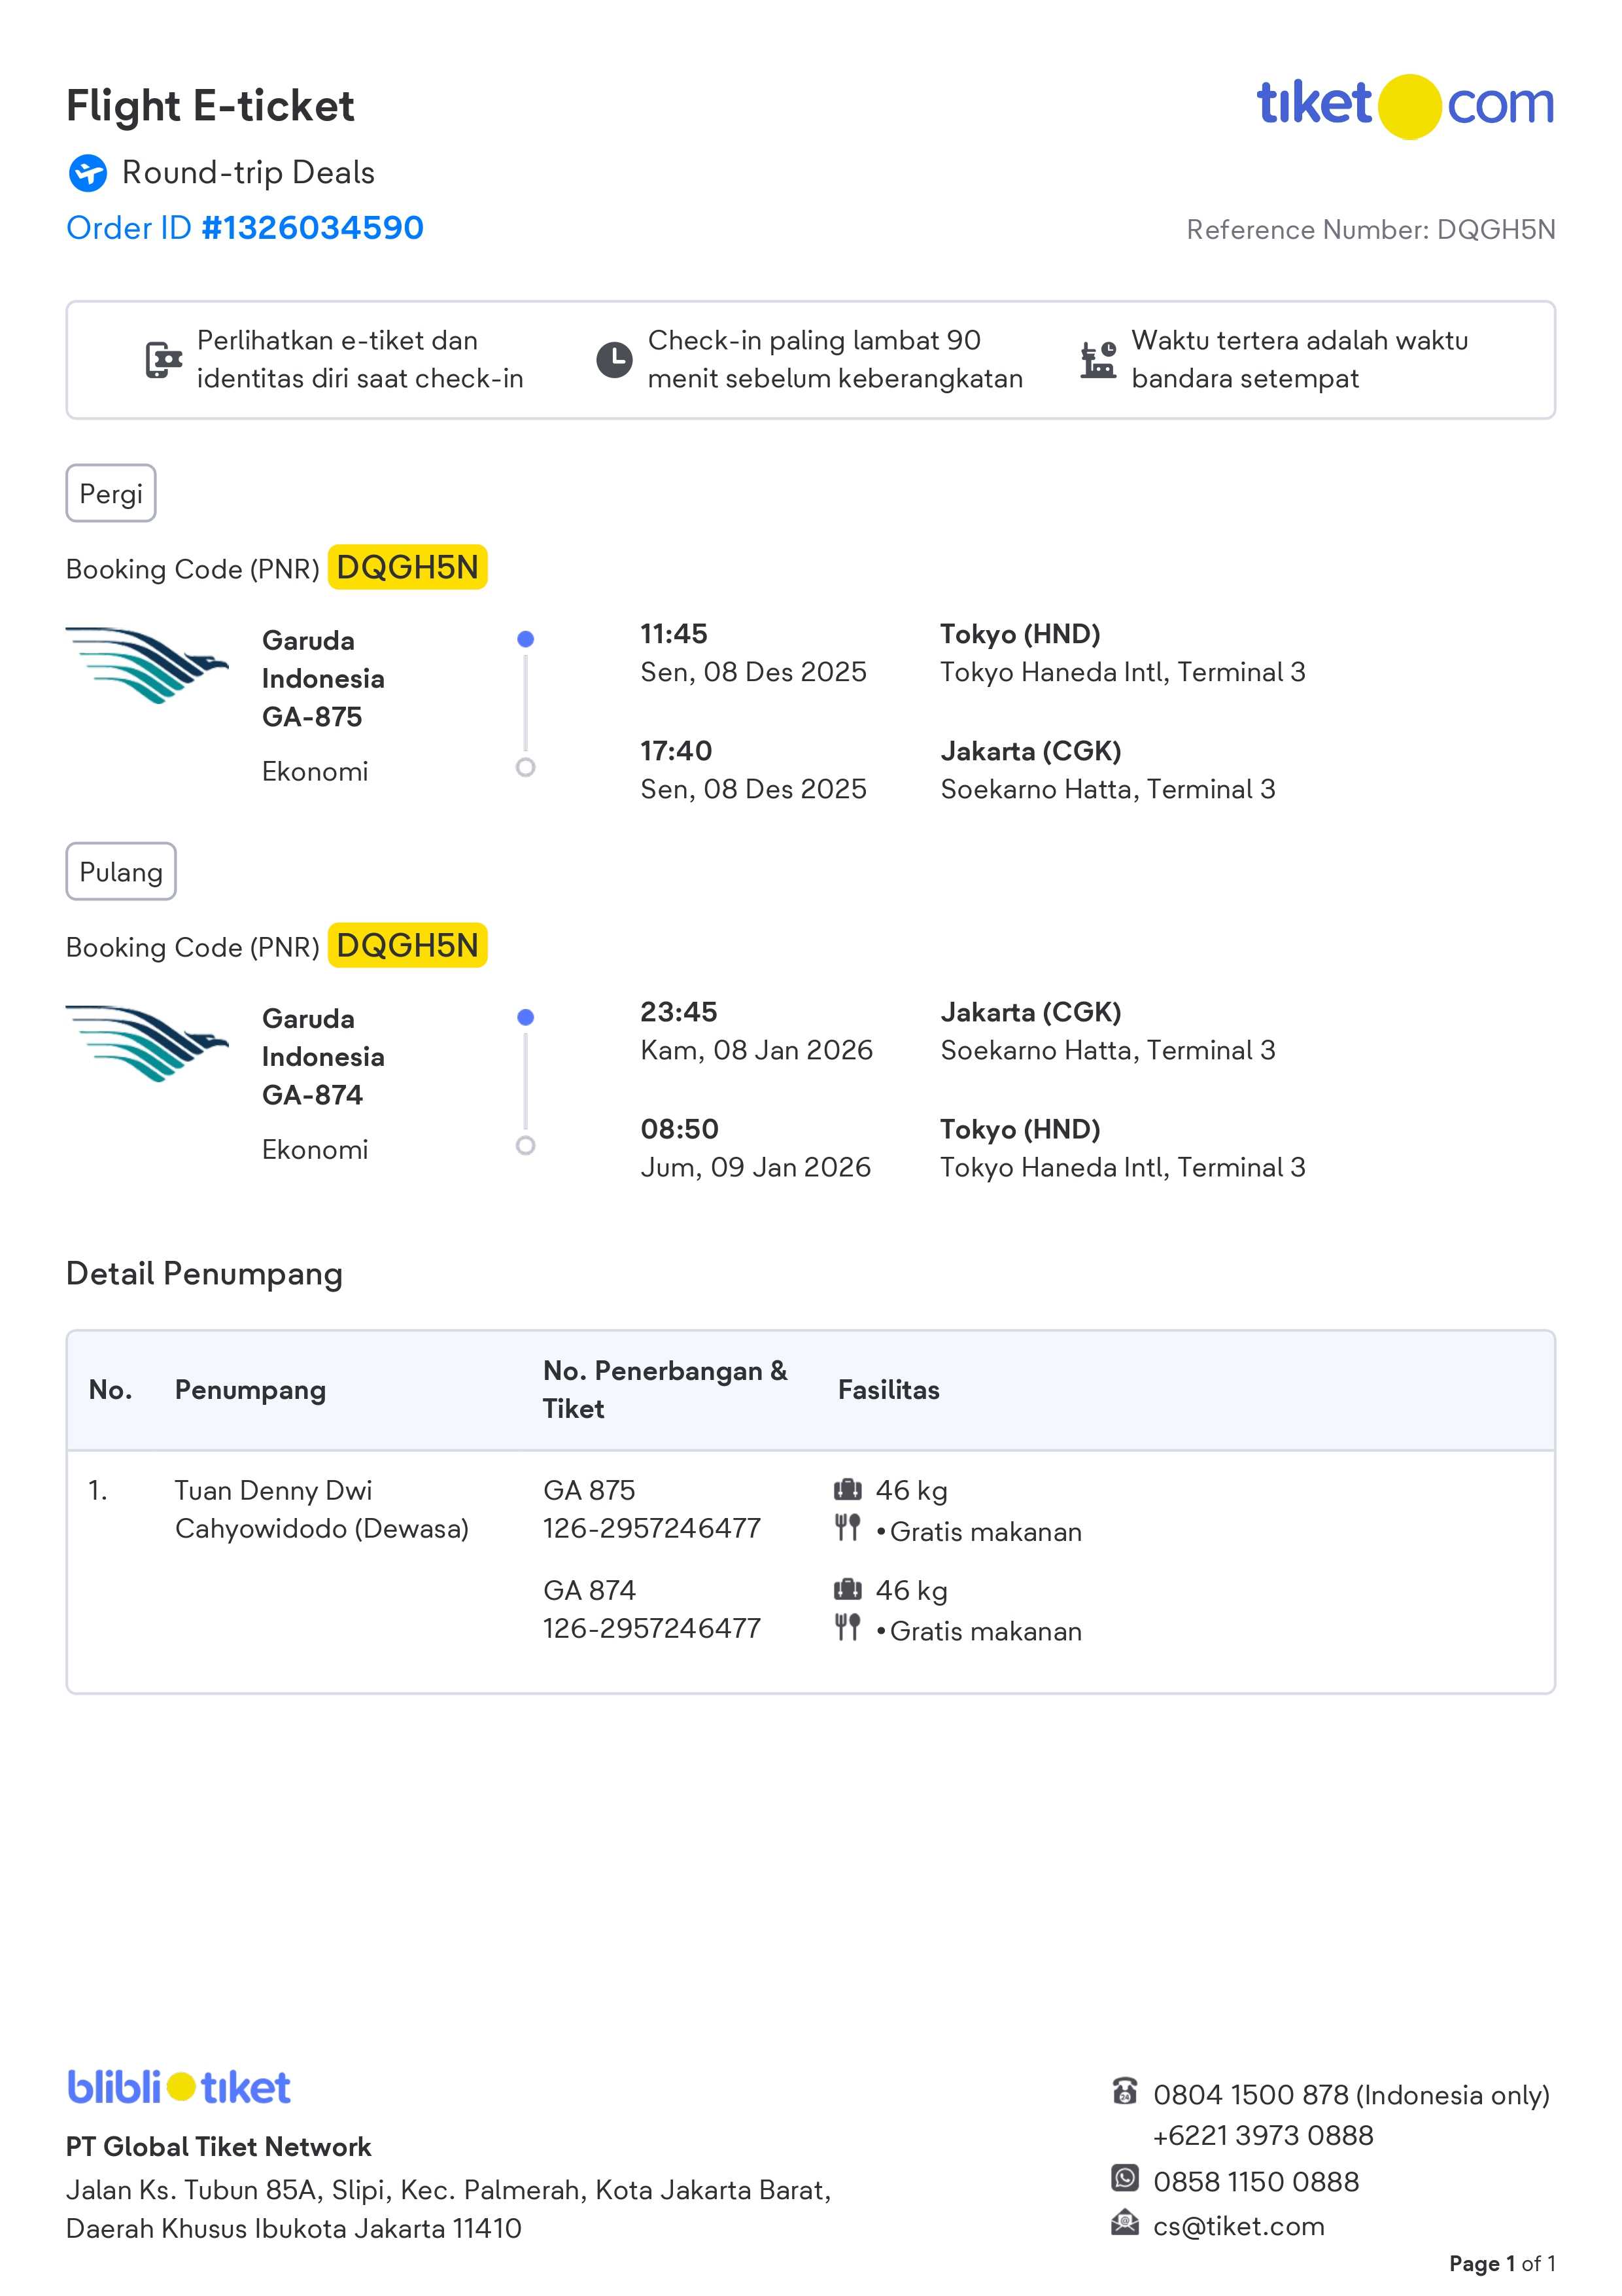The width and height of the screenshot is (1622, 2296).
Task: Click the meal icon for GA 874
Action: tap(848, 1628)
